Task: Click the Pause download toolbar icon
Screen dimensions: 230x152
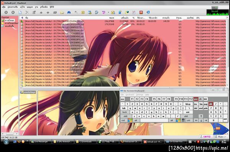Action: [x=13, y=13]
